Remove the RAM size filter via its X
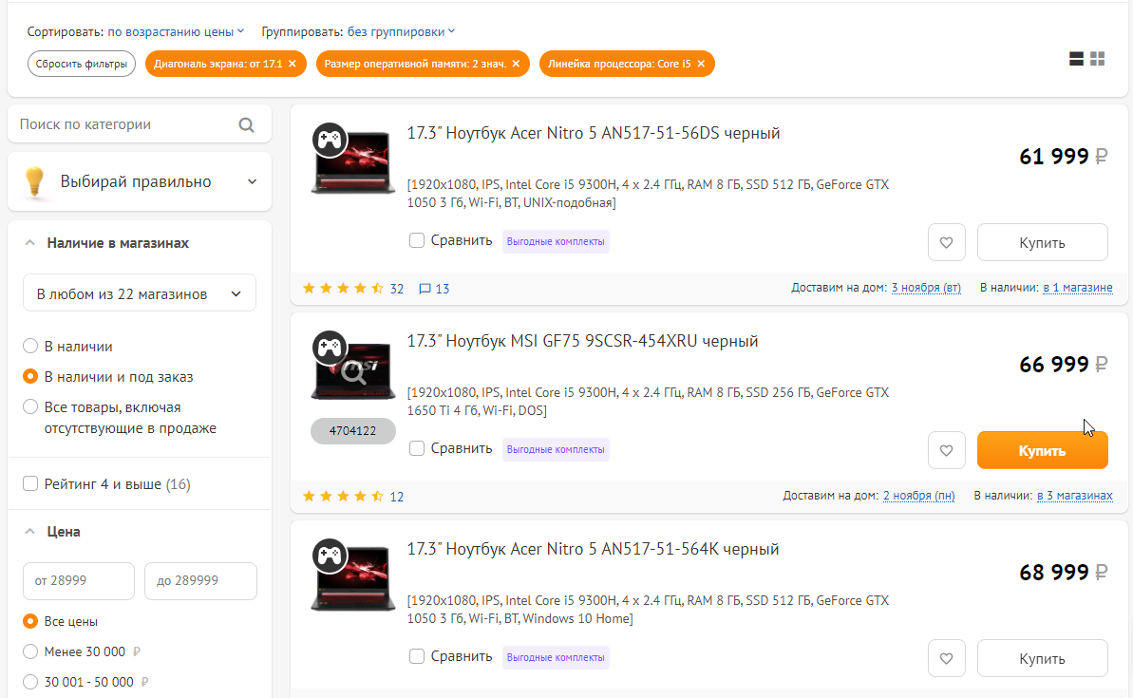 coord(516,64)
